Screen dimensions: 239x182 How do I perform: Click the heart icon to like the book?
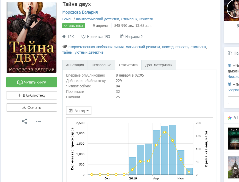(x=83, y=37)
